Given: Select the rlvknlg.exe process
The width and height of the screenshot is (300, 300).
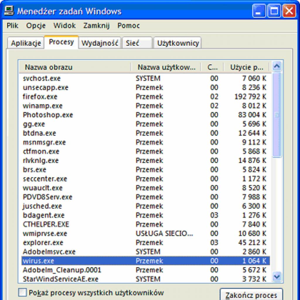Looking at the screenshot, I should pyautogui.click(x=145, y=160).
